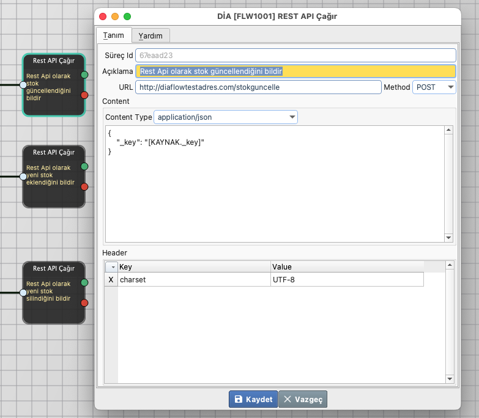Click the green output port of stok eklendiğini node
Viewport: 479px width, 418px height.
pyautogui.click(x=84, y=166)
